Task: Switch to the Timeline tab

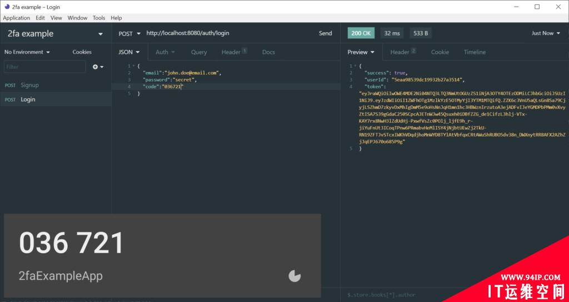Action: (475, 52)
